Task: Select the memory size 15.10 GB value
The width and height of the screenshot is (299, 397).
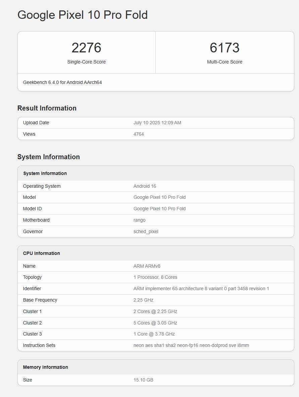Action: tap(143, 380)
